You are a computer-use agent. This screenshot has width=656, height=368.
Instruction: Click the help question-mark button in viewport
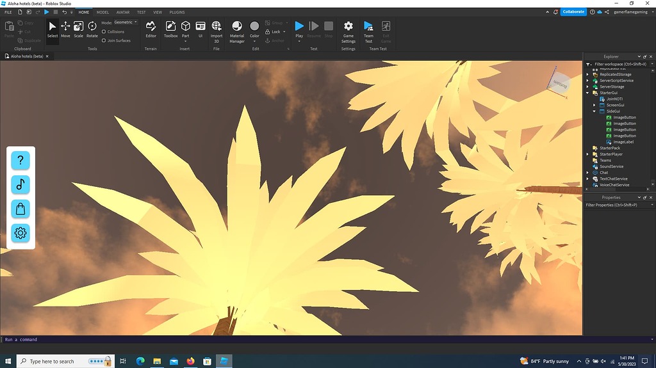[x=20, y=160]
